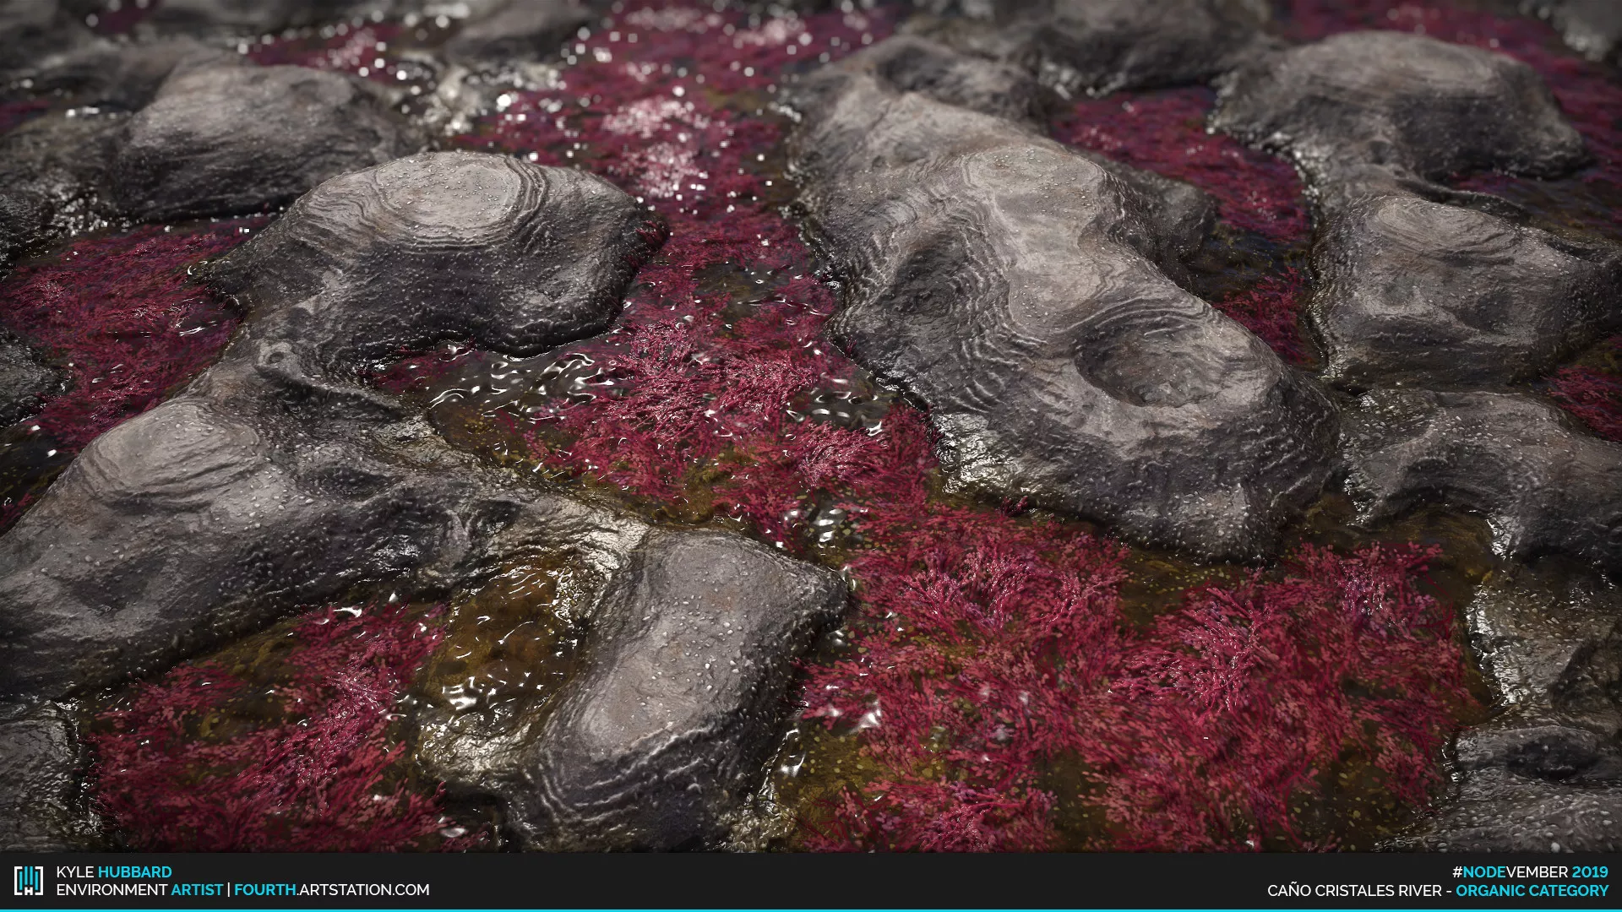Click the cyan HUBBARD surname text
Viewport: 1622px width, 912px height.
point(135,871)
